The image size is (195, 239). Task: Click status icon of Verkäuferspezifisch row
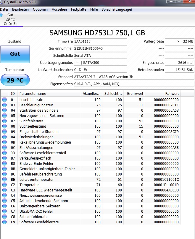click(x=4, y=158)
